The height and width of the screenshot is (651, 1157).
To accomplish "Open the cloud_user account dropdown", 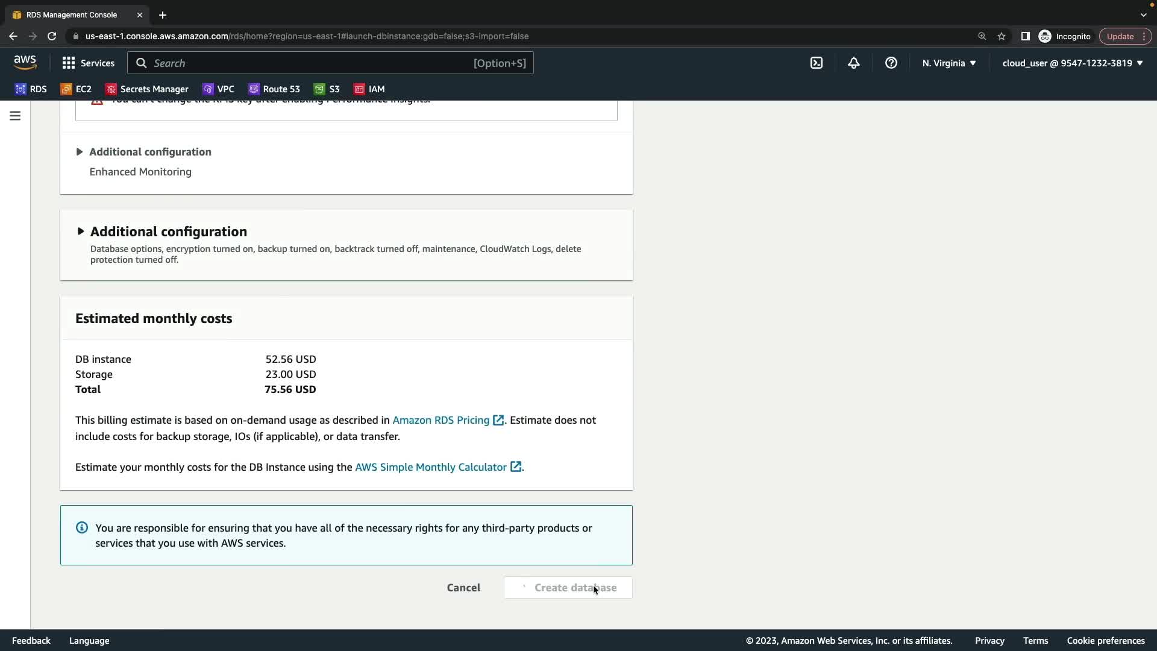I will pos(1072,63).
